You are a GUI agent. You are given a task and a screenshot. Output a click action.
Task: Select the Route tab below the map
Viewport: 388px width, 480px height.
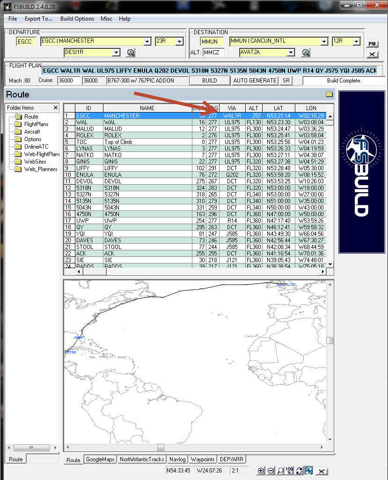click(73, 460)
